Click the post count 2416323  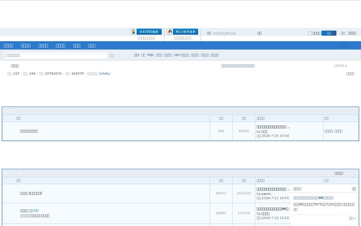[244, 193]
